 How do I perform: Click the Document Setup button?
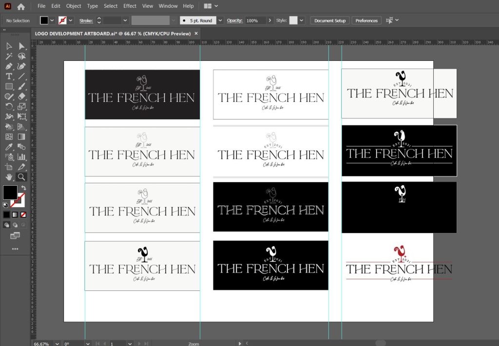pos(330,20)
